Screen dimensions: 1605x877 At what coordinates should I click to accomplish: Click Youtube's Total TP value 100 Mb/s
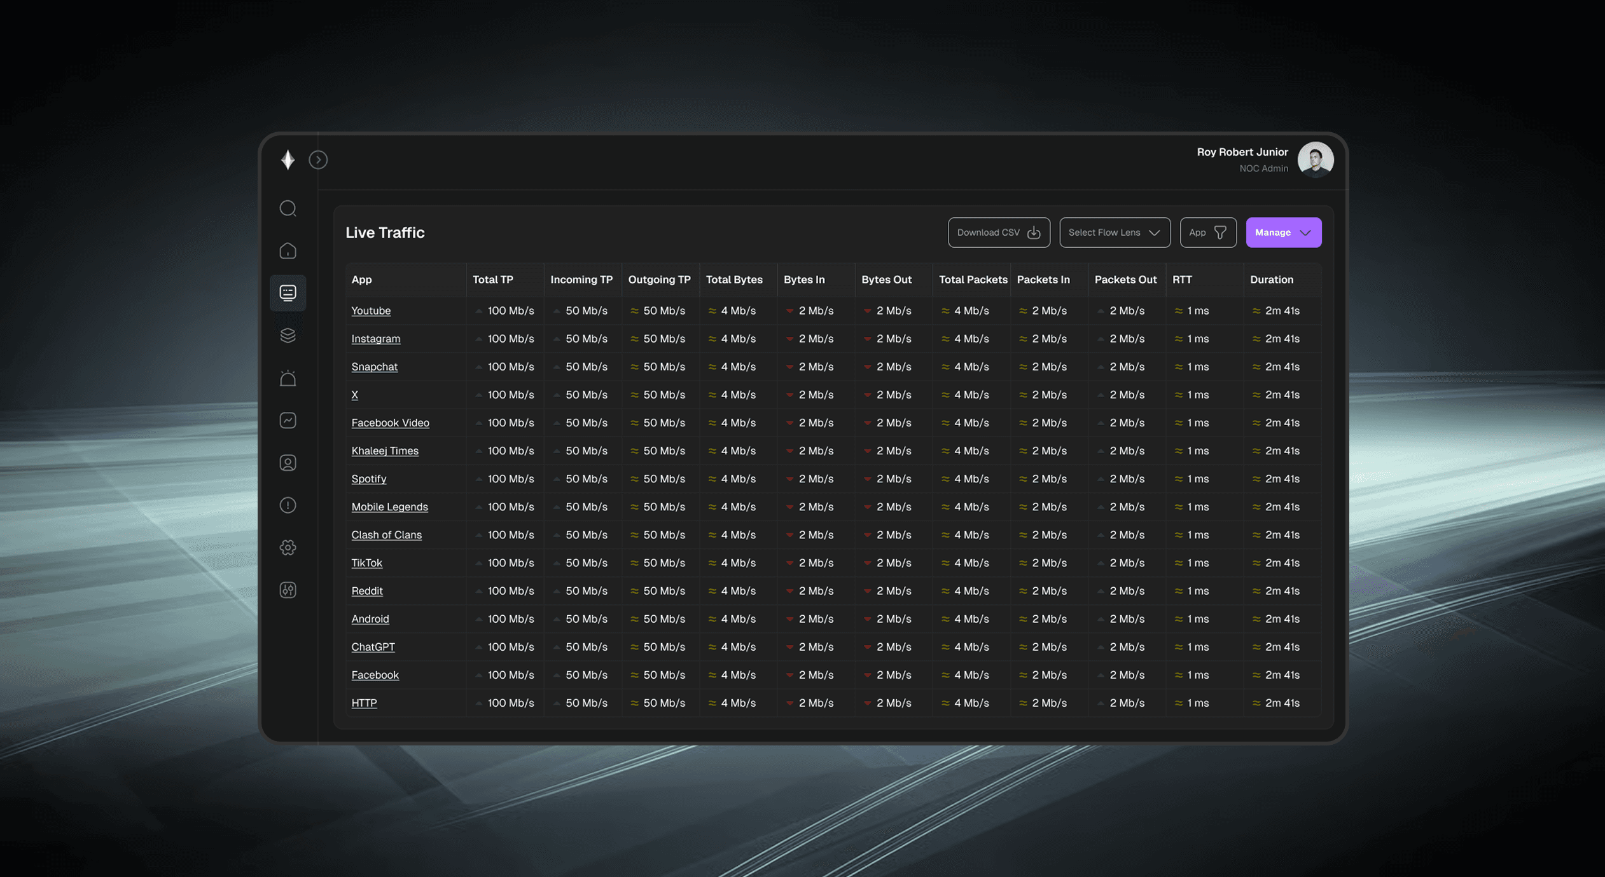point(511,311)
